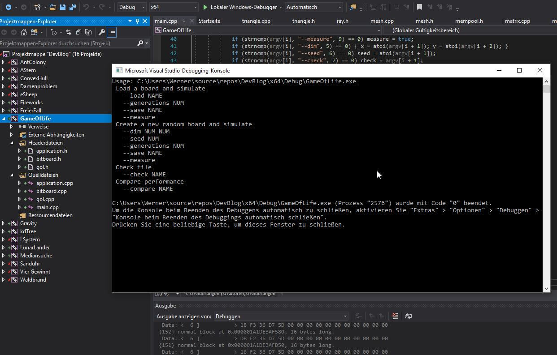Image resolution: width=557 pixels, height=355 pixels.
Task: Click the bookmark icon in main toolbar
Action: (x=419, y=7)
